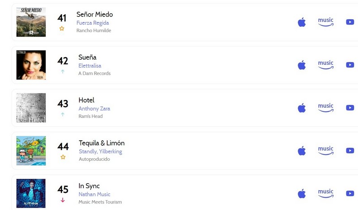Play Tequila & Limón on YouTube
This screenshot has height=210, width=358.
(350, 151)
